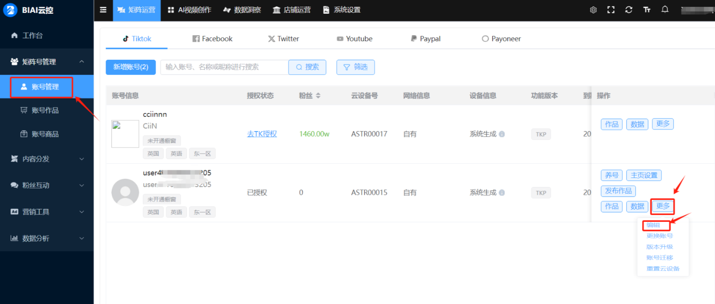
Task: Click 作品 button in user4 row
Action: (x=612, y=206)
